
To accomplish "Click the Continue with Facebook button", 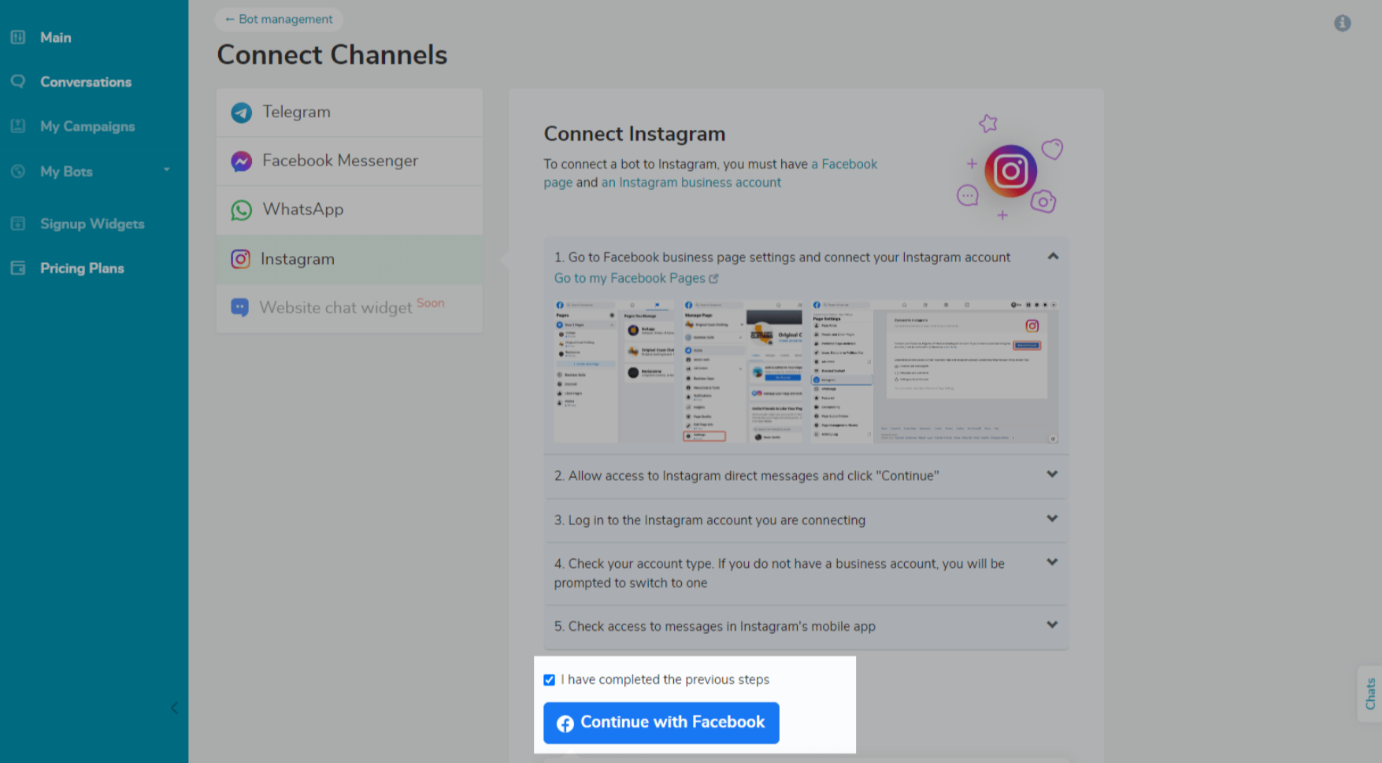I will tap(661, 723).
